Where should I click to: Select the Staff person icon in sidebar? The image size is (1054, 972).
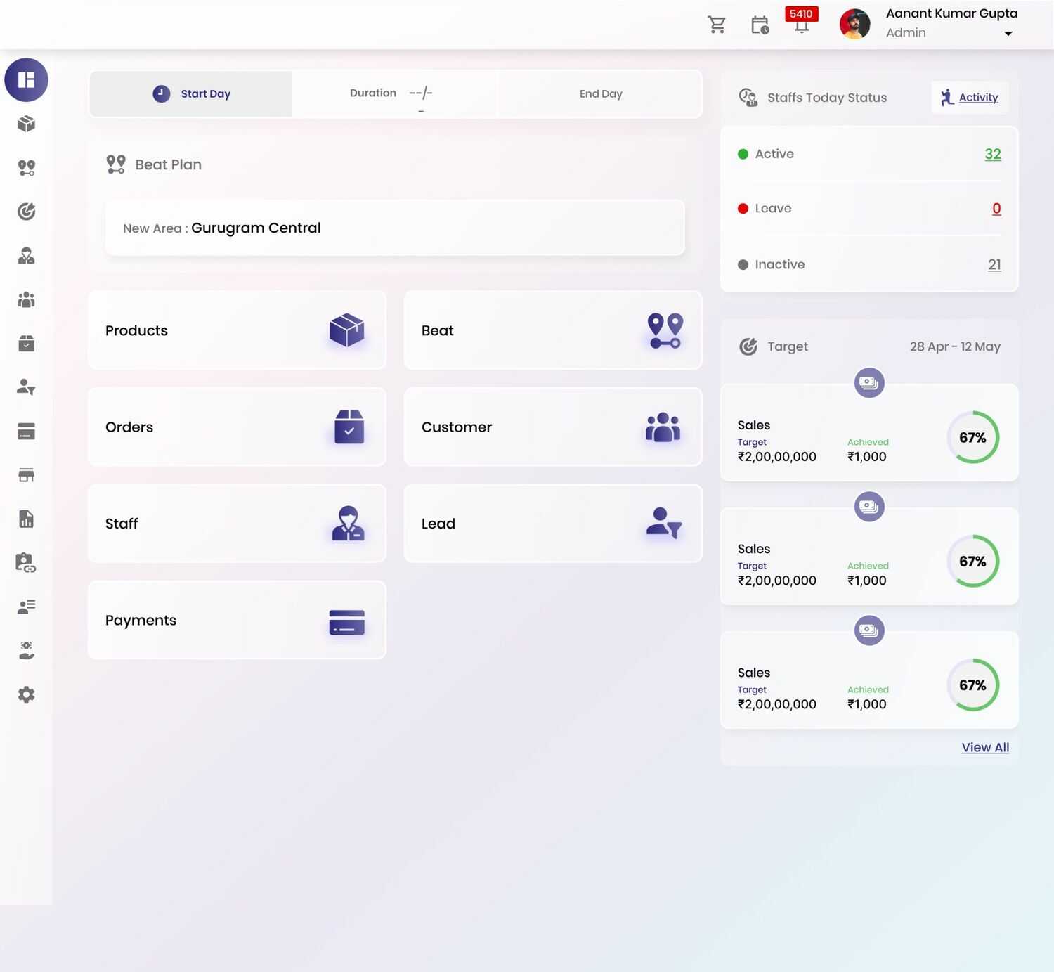pyautogui.click(x=26, y=256)
